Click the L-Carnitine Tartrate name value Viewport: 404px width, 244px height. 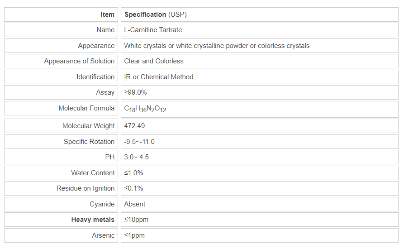pyautogui.click(x=153, y=30)
